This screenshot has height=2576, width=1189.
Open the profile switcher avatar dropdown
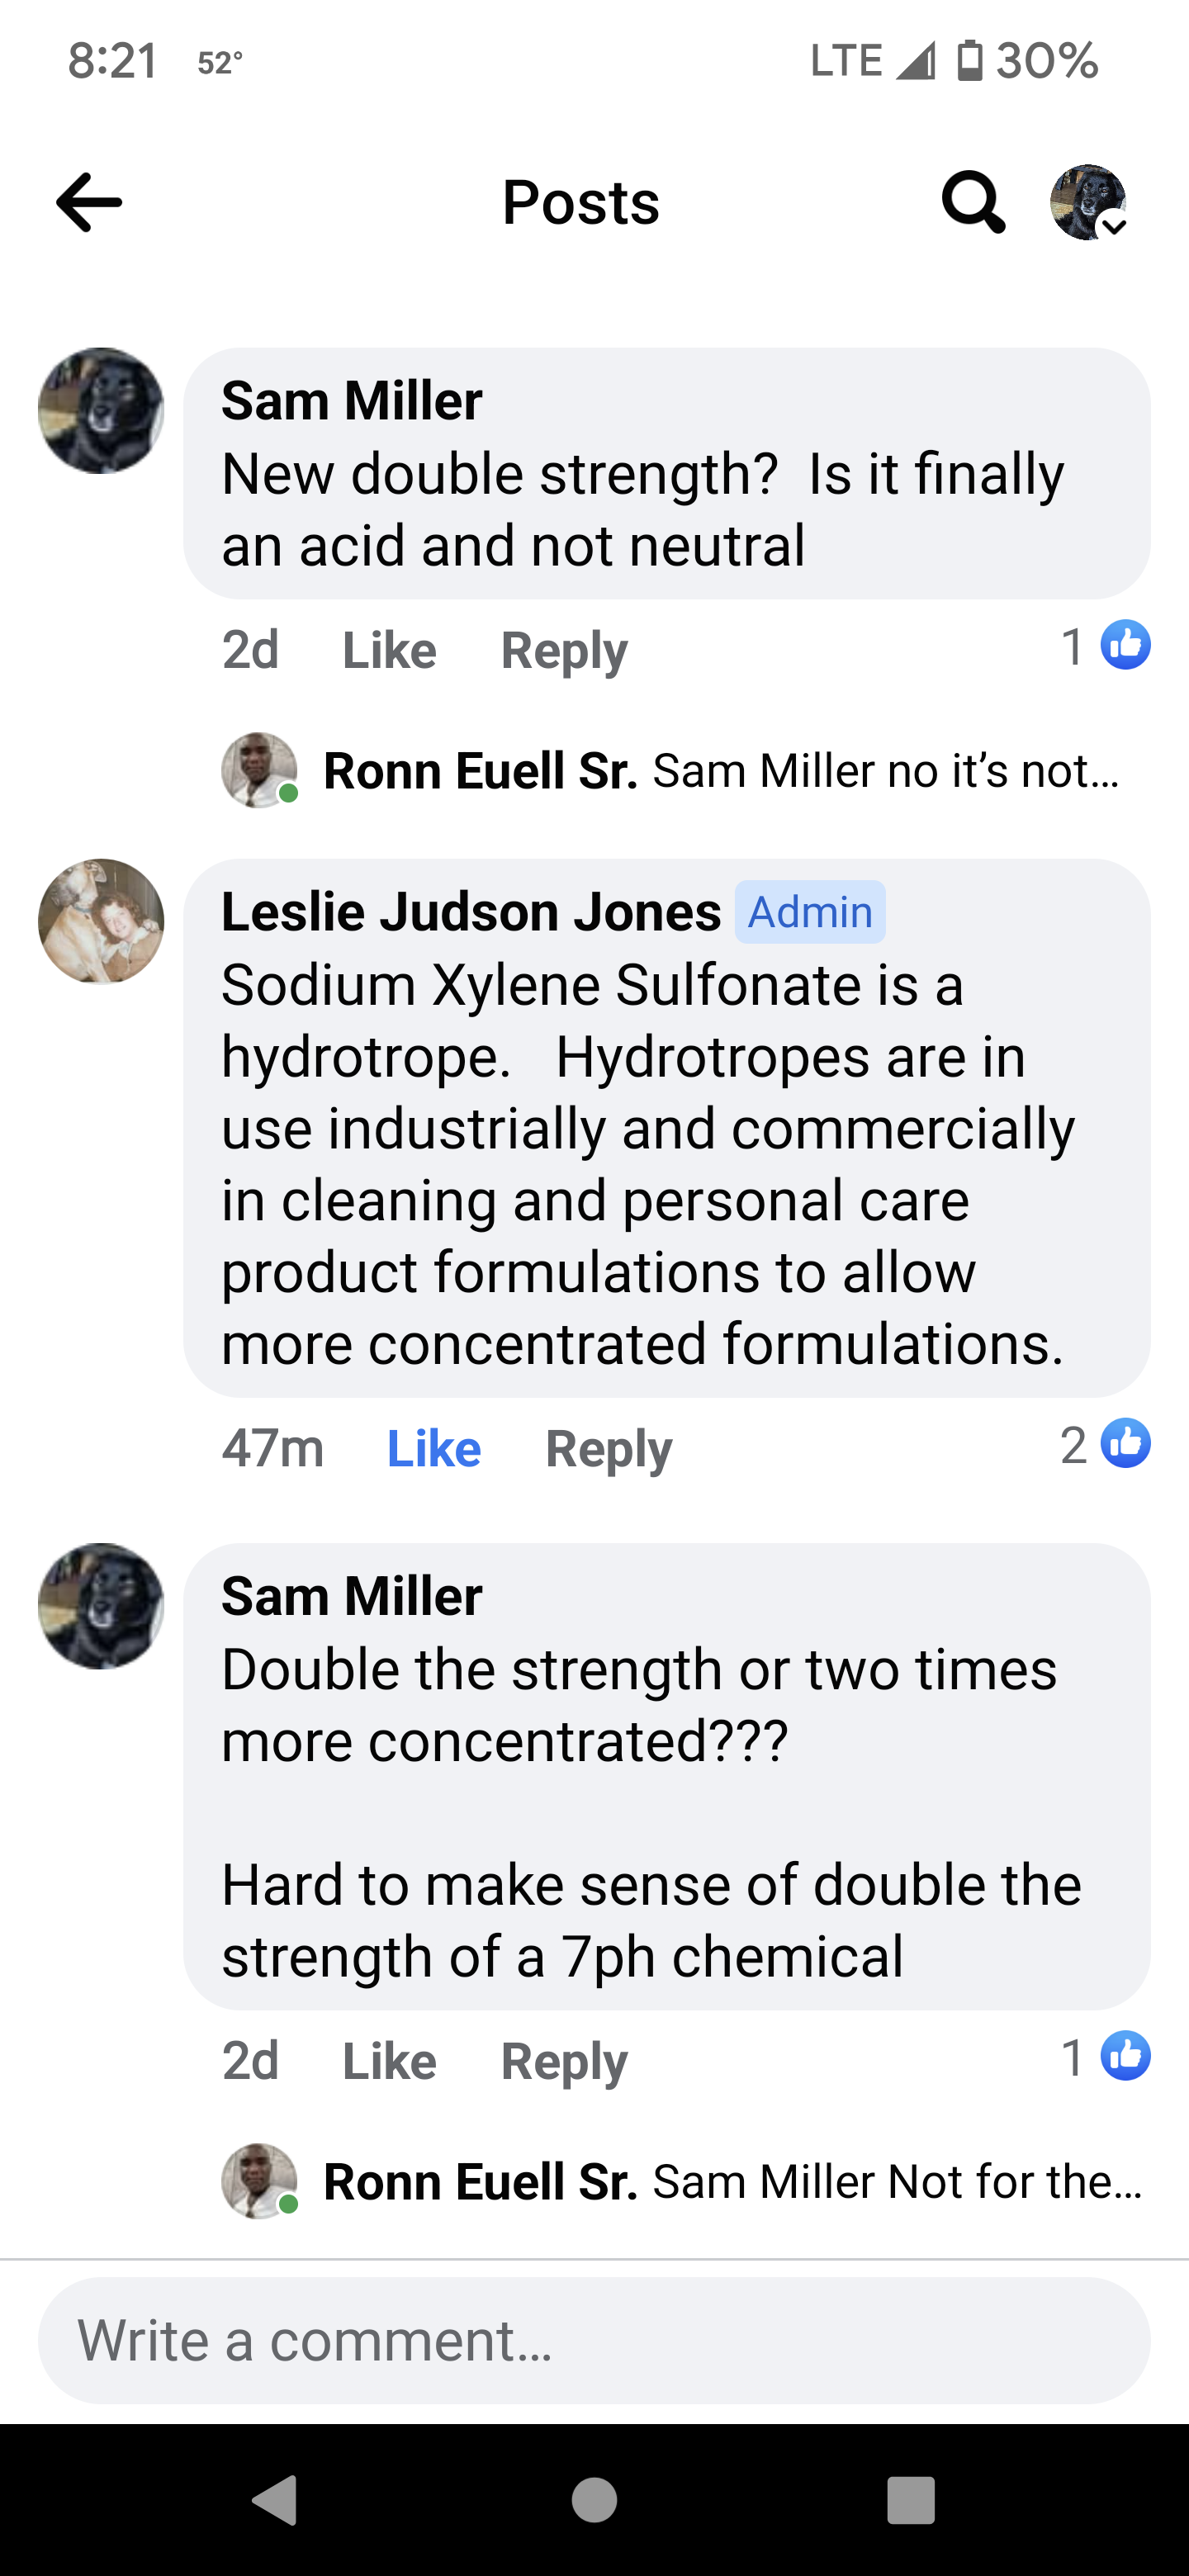click(1088, 203)
